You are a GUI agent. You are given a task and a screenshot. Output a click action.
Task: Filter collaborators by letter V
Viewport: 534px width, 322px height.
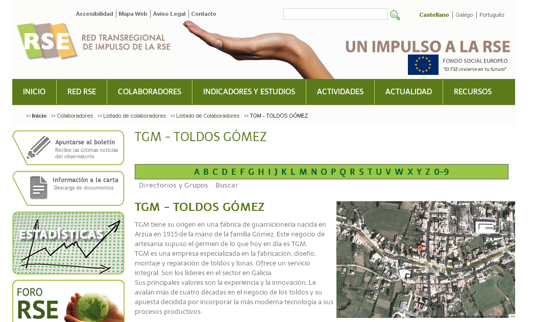click(x=388, y=172)
